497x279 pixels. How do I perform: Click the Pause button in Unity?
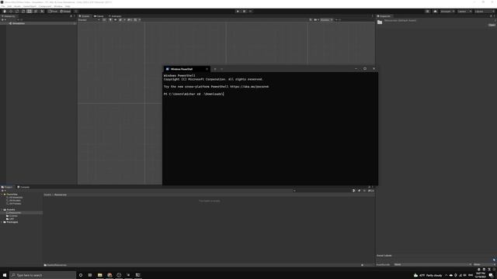click(244, 12)
